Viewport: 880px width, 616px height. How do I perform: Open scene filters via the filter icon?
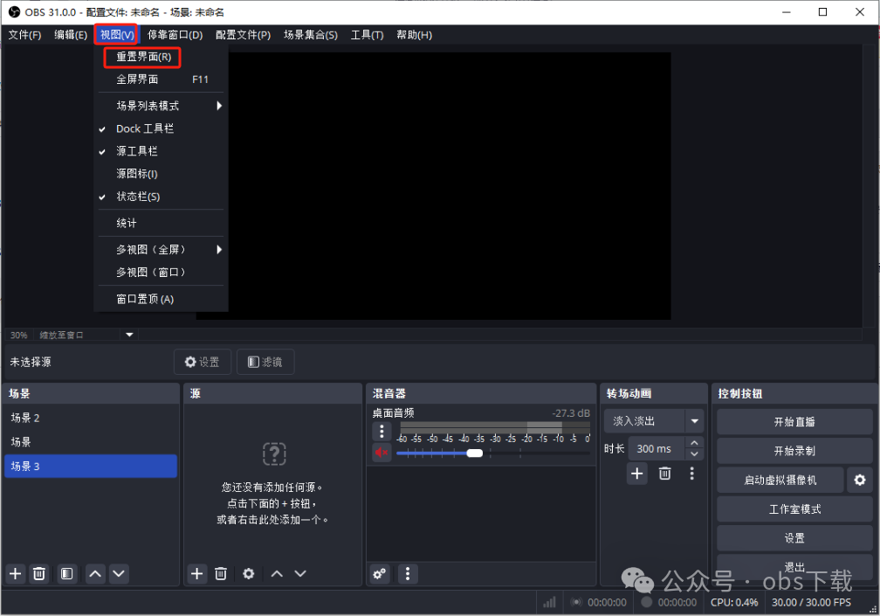tap(65, 574)
